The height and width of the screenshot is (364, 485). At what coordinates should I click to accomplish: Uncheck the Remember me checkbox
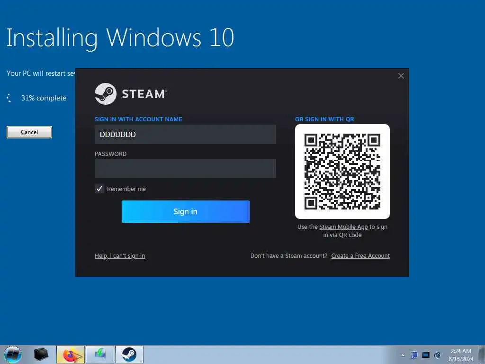99,189
